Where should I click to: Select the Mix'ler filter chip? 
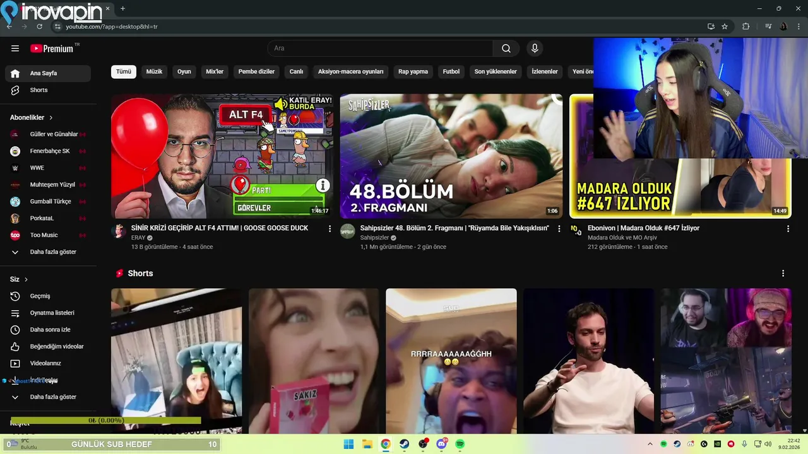pyautogui.click(x=215, y=72)
